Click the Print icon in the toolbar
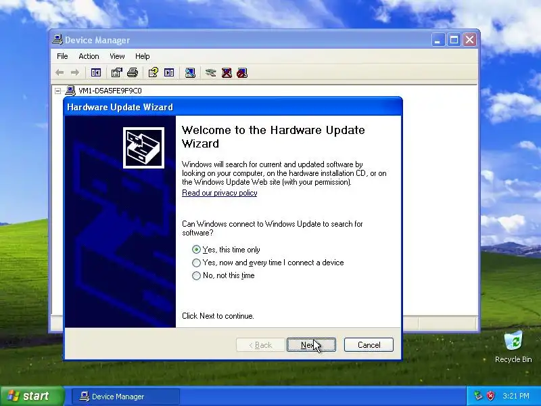541x406 pixels. [133, 73]
